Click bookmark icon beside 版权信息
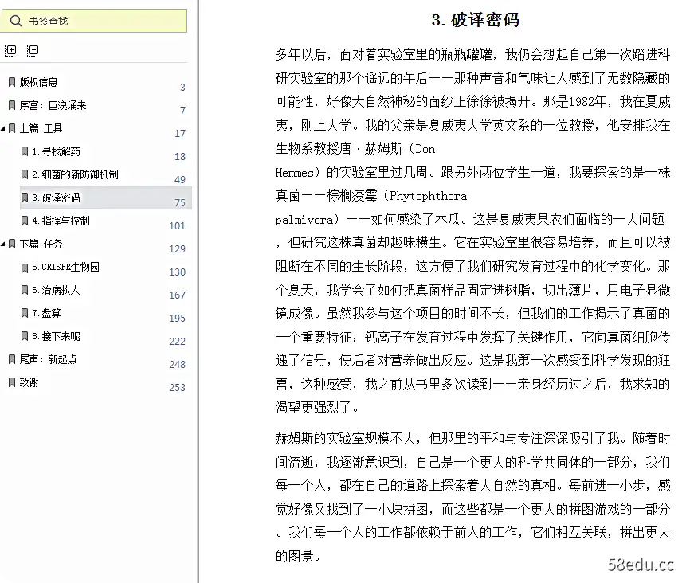Image resolution: width=686 pixels, height=583 pixels. point(12,82)
